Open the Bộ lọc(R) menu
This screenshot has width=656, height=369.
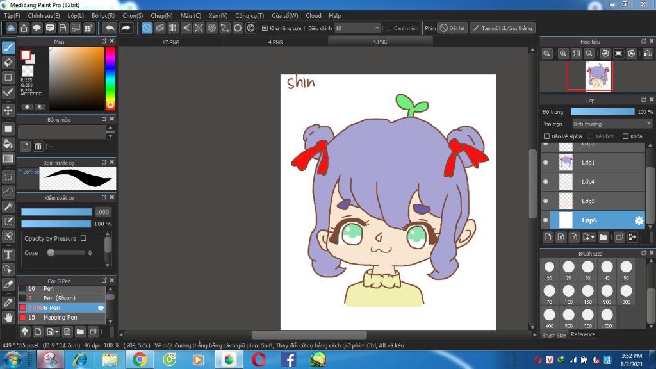pos(103,15)
